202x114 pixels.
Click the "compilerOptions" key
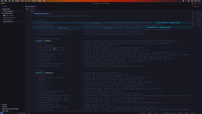coord(41,14)
